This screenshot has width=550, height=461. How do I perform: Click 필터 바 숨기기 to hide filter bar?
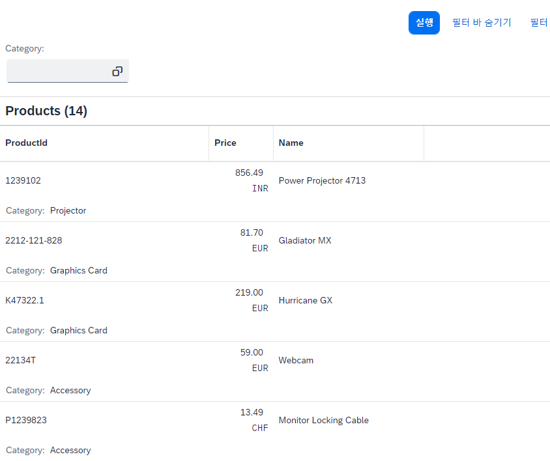tap(482, 23)
